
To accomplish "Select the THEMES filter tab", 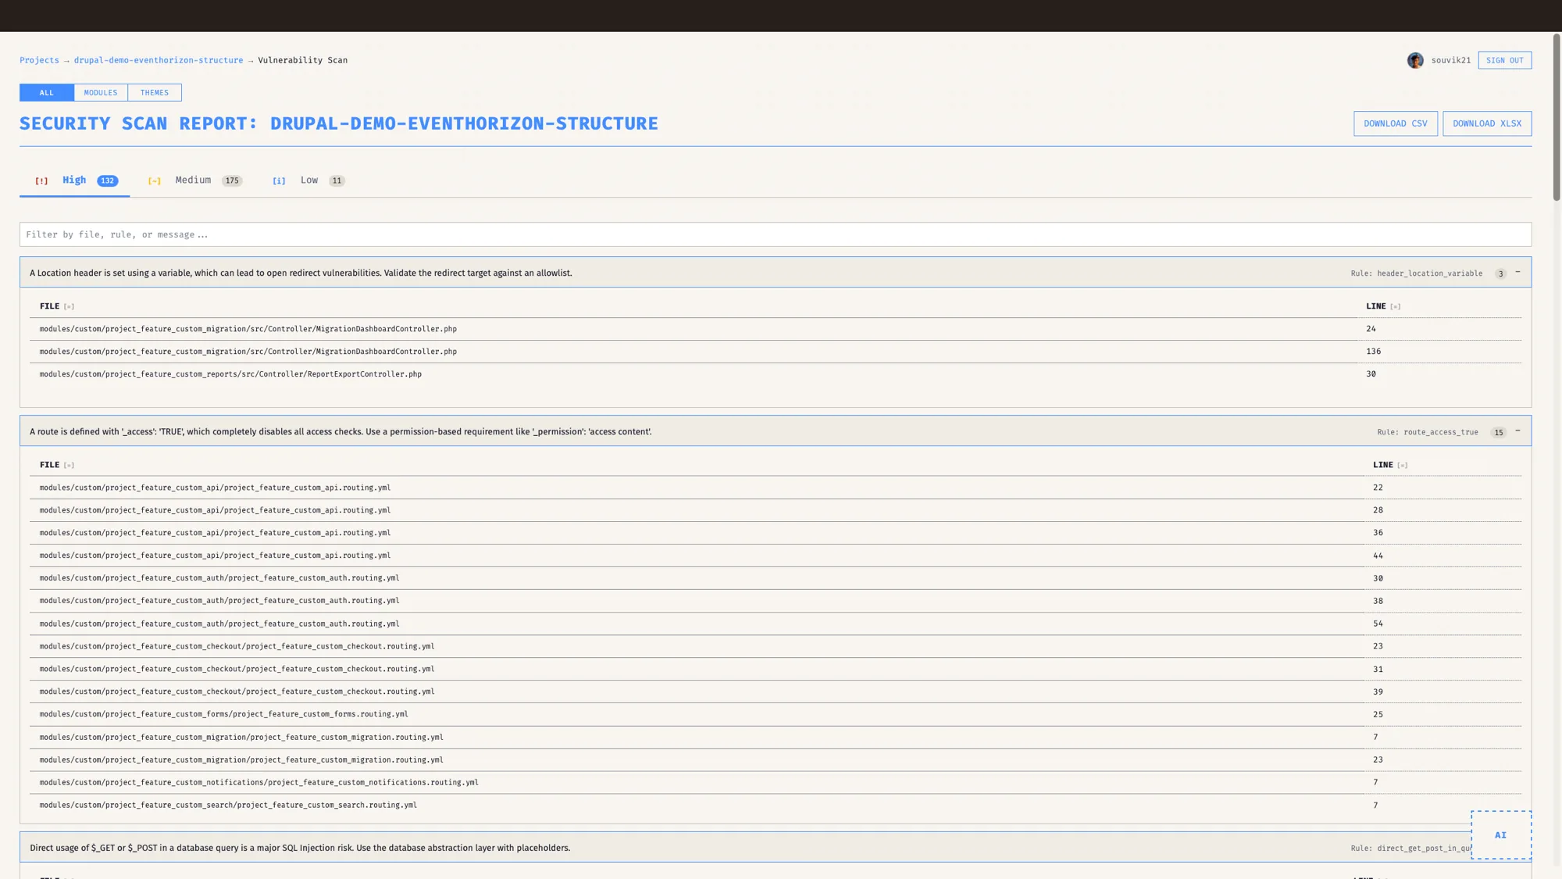I will tap(155, 93).
